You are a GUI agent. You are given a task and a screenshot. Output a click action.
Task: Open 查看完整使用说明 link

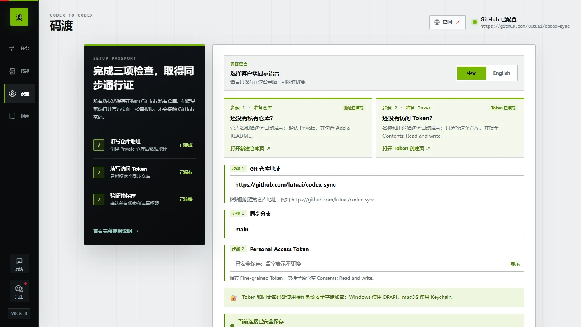[x=116, y=231]
